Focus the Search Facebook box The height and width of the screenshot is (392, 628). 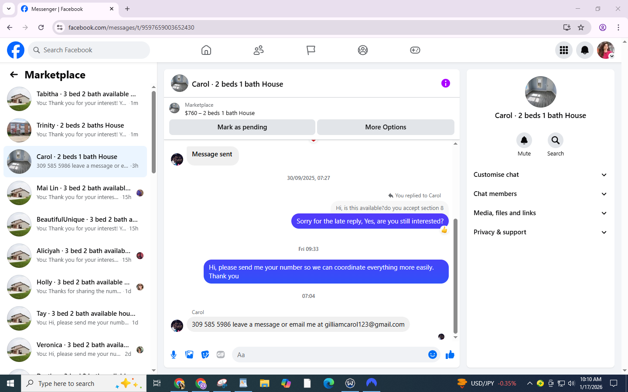click(89, 50)
